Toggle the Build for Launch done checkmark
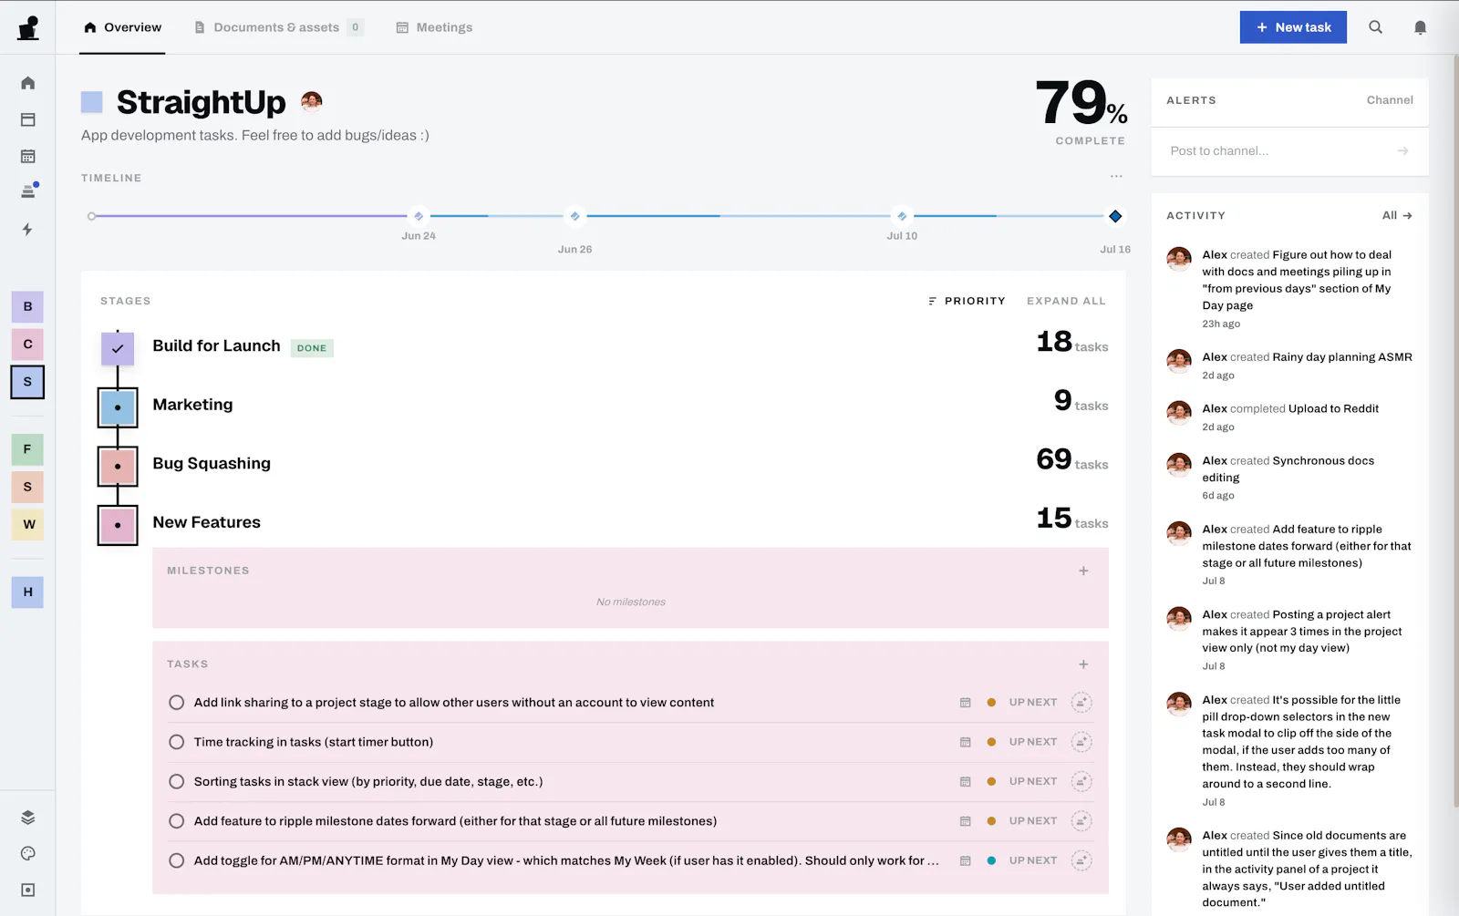Viewport: 1459px width, 916px height. point(118,348)
